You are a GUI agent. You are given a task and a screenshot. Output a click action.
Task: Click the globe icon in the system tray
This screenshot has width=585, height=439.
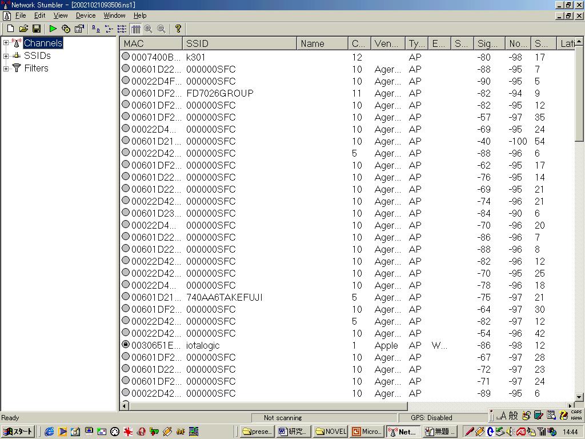(x=552, y=432)
